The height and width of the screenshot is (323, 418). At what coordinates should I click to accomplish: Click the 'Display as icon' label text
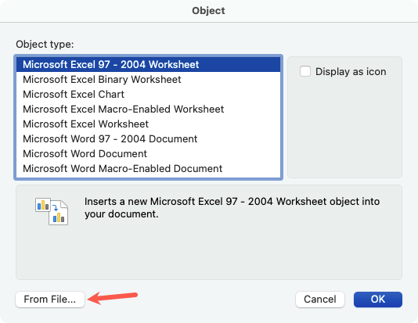point(351,72)
